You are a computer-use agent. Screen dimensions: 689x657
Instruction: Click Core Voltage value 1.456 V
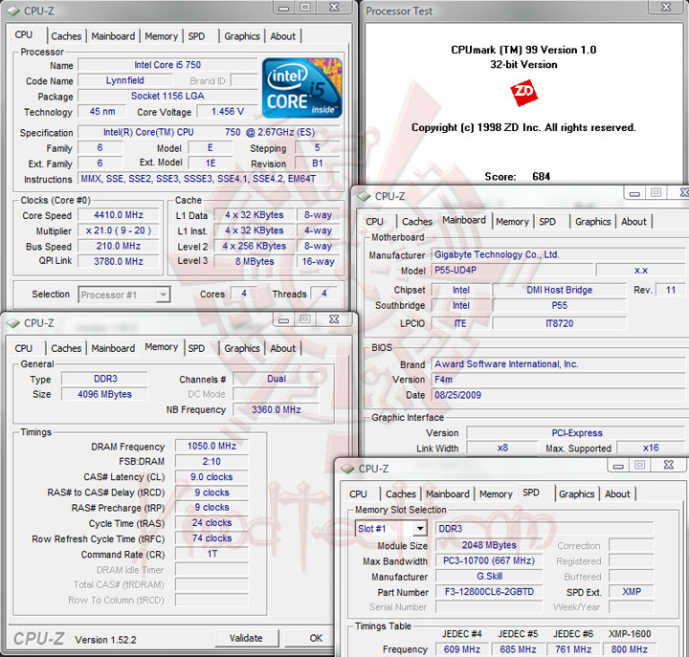(227, 112)
